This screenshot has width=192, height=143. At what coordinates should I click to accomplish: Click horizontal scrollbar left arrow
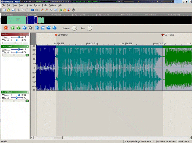[x=32, y=138]
